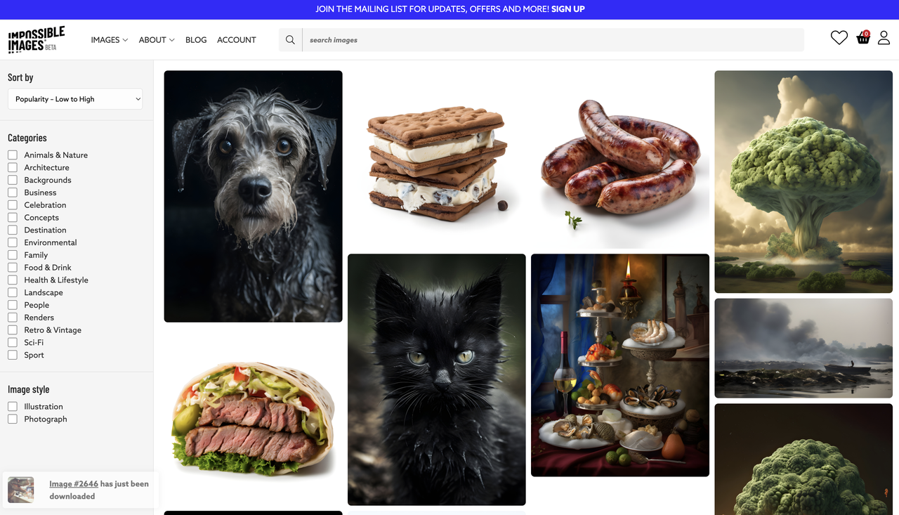Image resolution: width=899 pixels, height=515 pixels.
Task: Select Retro & Vintage checkbox
Action: click(13, 330)
